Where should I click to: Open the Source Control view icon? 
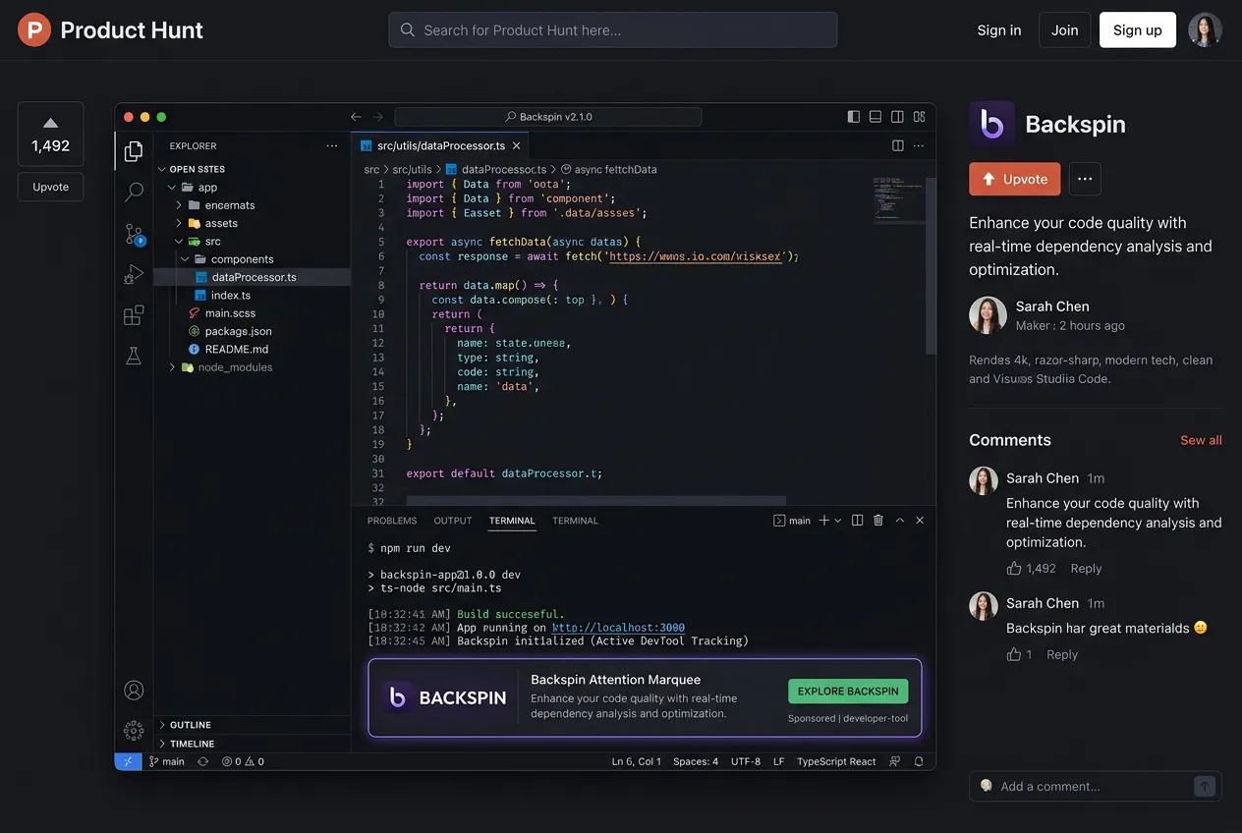pos(134,234)
